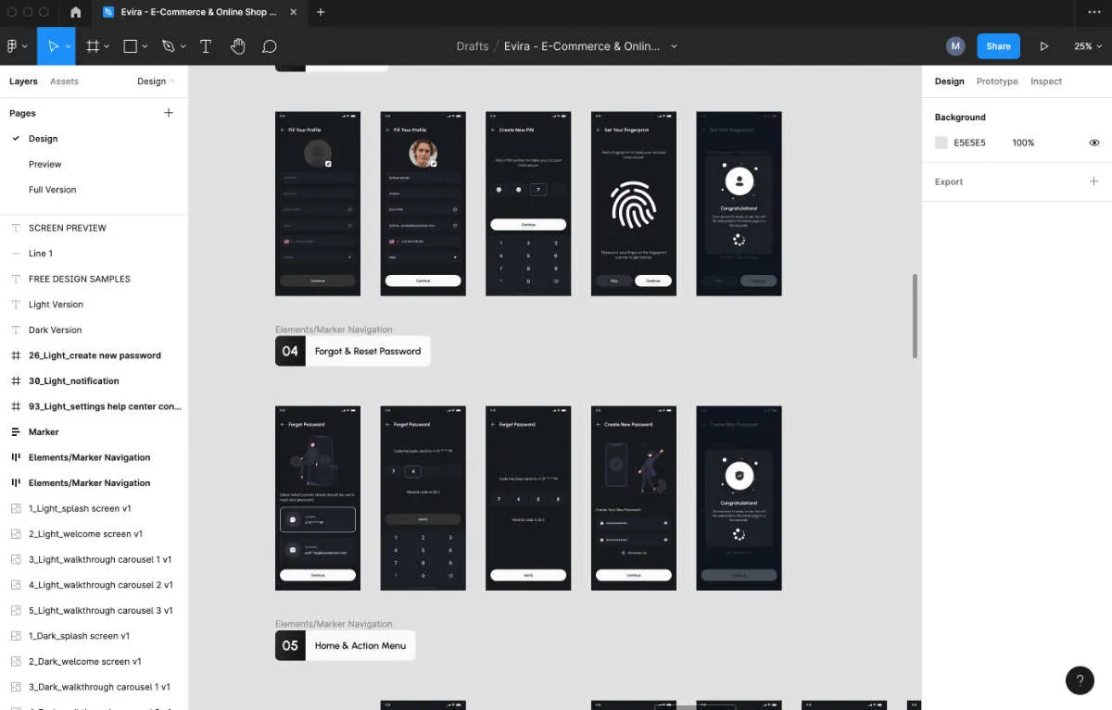Open the Comment tool
1112x710 pixels.
pos(269,46)
